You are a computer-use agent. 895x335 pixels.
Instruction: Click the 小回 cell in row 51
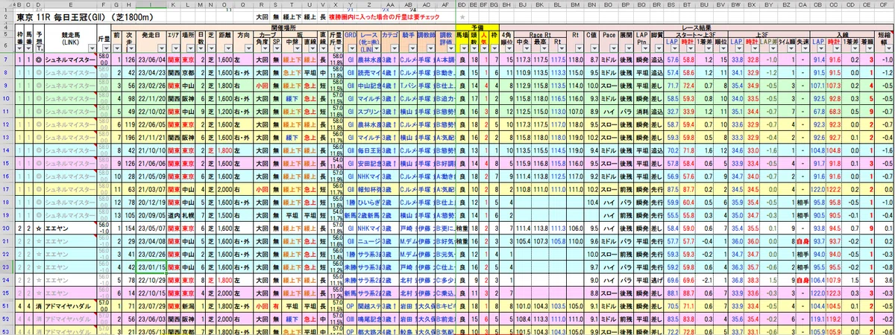pos(262,305)
